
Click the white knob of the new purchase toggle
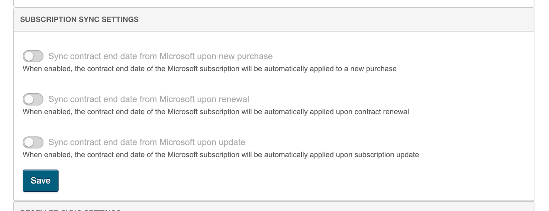tap(29, 56)
